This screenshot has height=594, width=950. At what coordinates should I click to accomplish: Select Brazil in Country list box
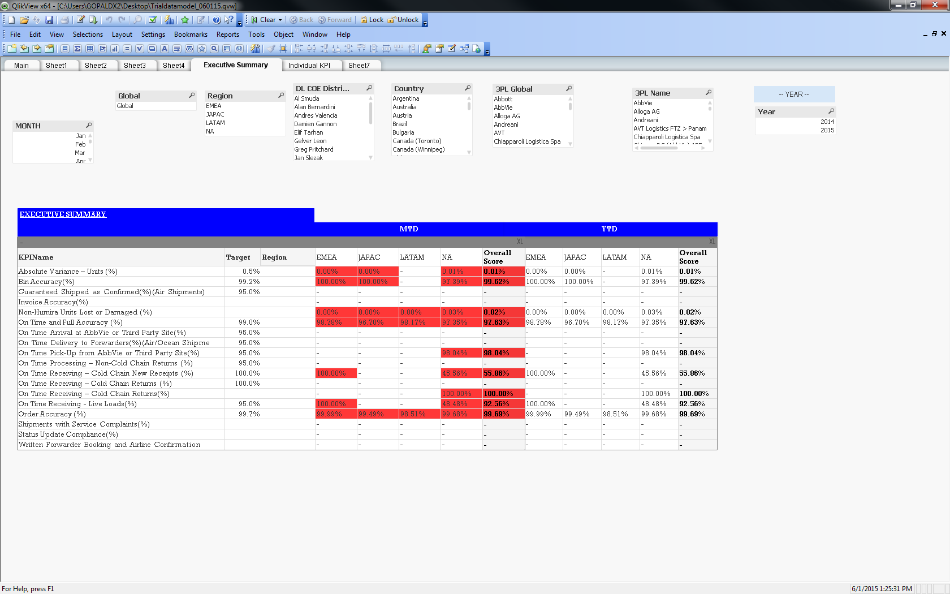tap(429, 124)
